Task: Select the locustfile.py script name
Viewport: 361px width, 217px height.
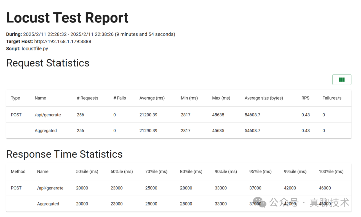Action: pos(35,49)
